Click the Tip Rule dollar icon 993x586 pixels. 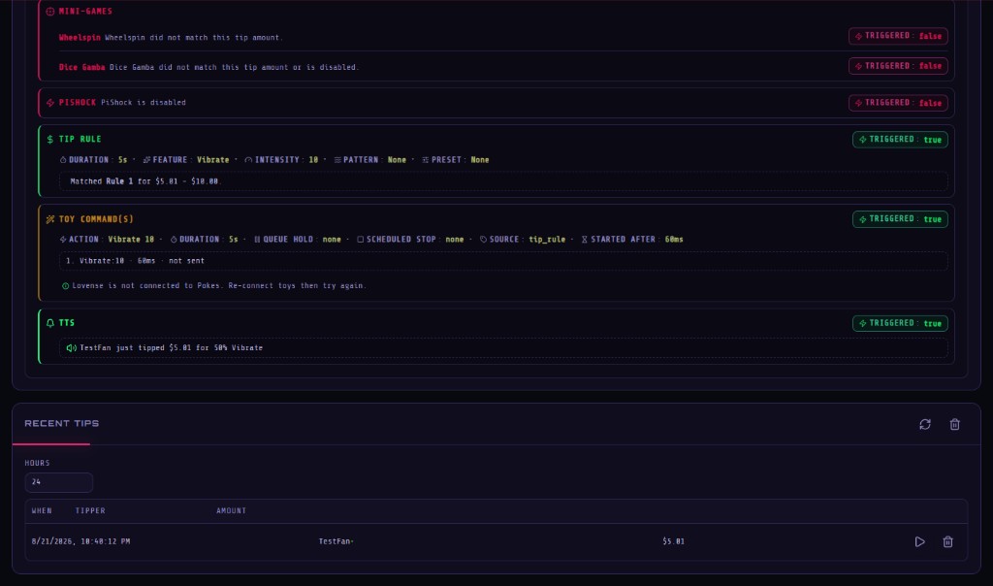click(50, 140)
